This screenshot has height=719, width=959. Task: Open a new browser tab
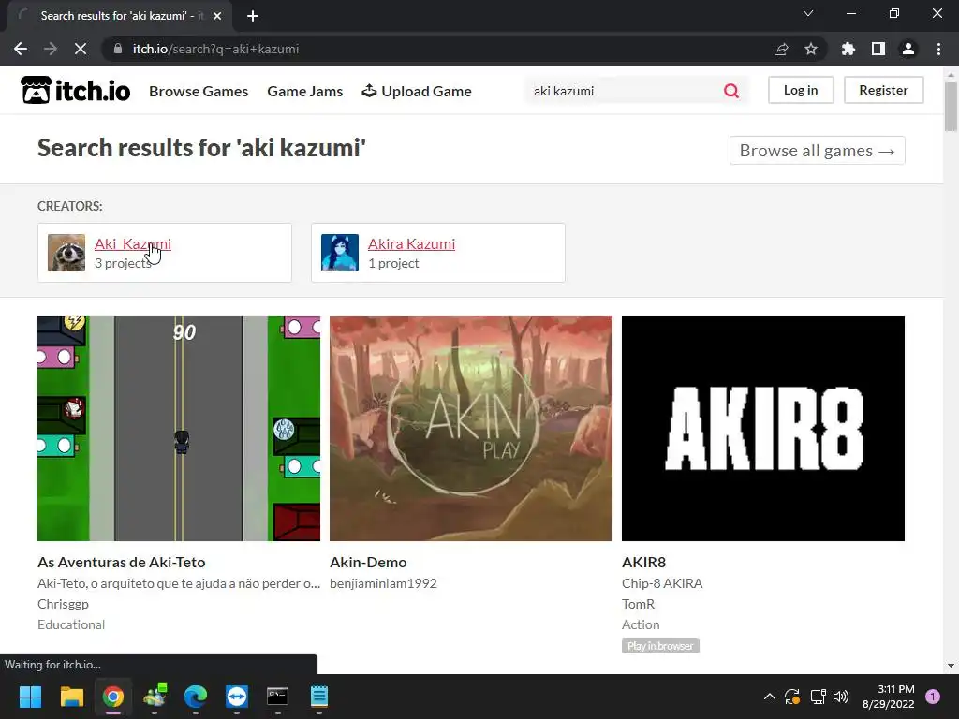coord(253,16)
